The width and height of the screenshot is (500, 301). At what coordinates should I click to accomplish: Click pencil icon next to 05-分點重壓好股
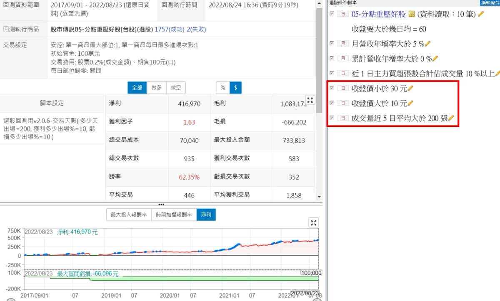(481, 14)
